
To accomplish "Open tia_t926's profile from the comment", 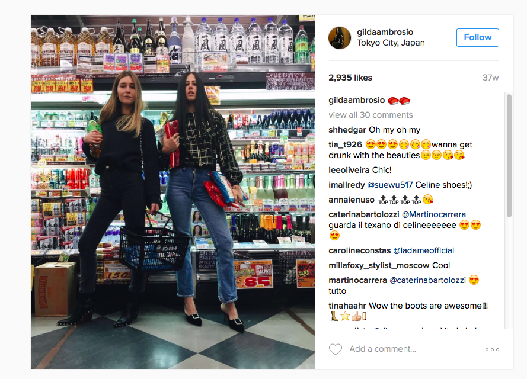I will point(345,144).
